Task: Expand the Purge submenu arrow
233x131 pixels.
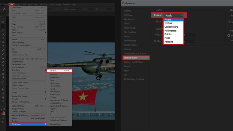Action: (x=46, y=92)
